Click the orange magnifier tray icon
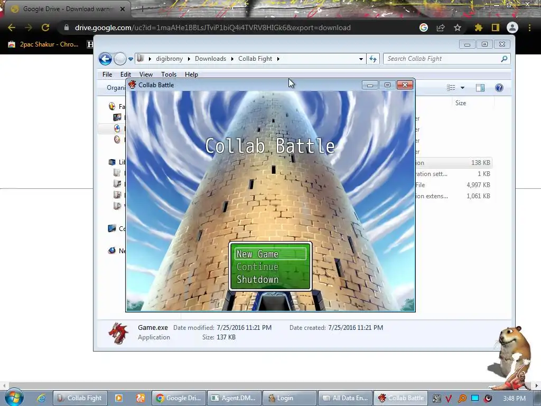Image resolution: width=541 pixels, height=406 pixels. (462, 399)
